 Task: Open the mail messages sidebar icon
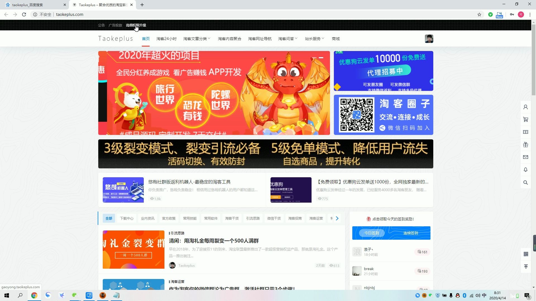coord(525,157)
